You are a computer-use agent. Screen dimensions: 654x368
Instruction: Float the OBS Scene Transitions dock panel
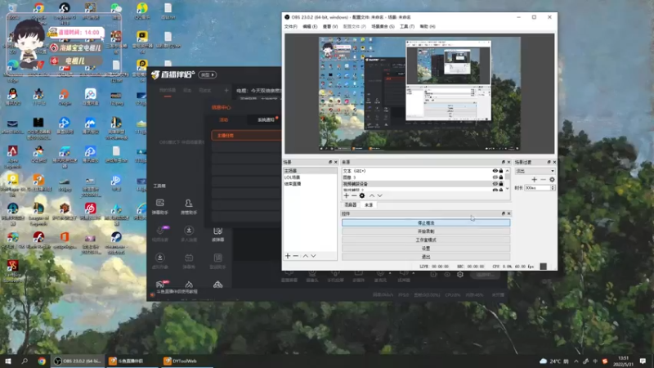tap(549, 162)
